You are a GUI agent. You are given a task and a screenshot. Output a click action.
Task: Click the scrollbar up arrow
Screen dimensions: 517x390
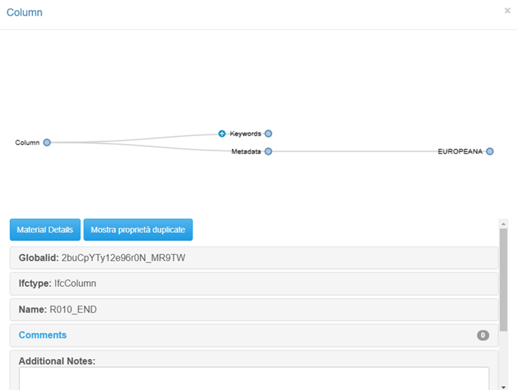click(503, 224)
